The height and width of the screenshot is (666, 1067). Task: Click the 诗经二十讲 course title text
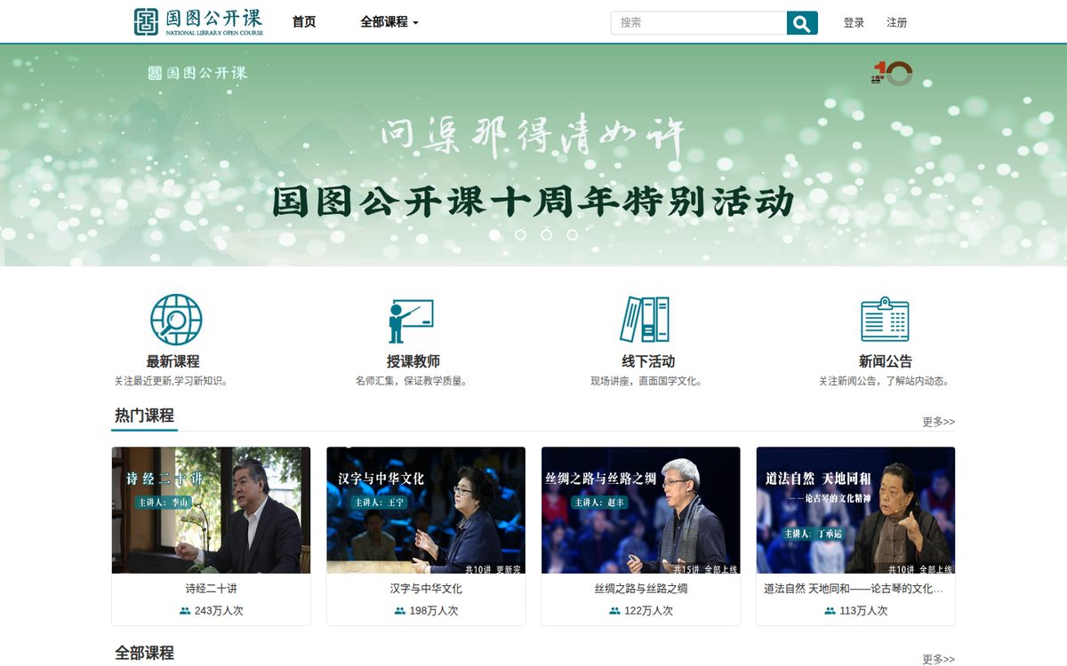[x=211, y=589]
